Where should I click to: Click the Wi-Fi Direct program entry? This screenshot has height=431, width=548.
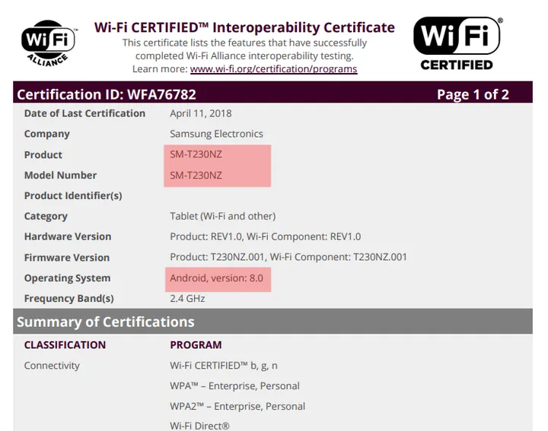[199, 426]
